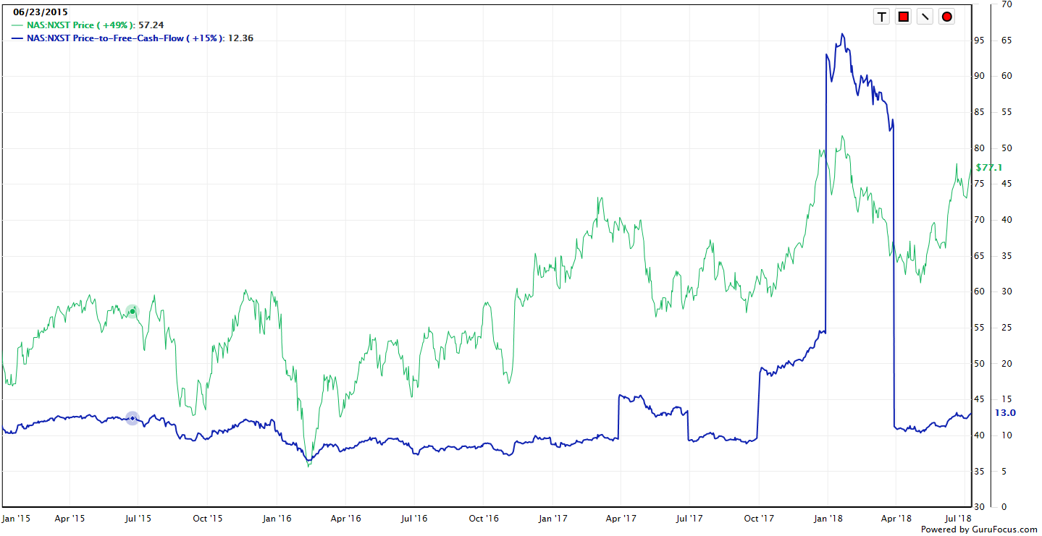Select the line drawing tool
The height and width of the screenshot is (536, 1042).
[925, 17]
